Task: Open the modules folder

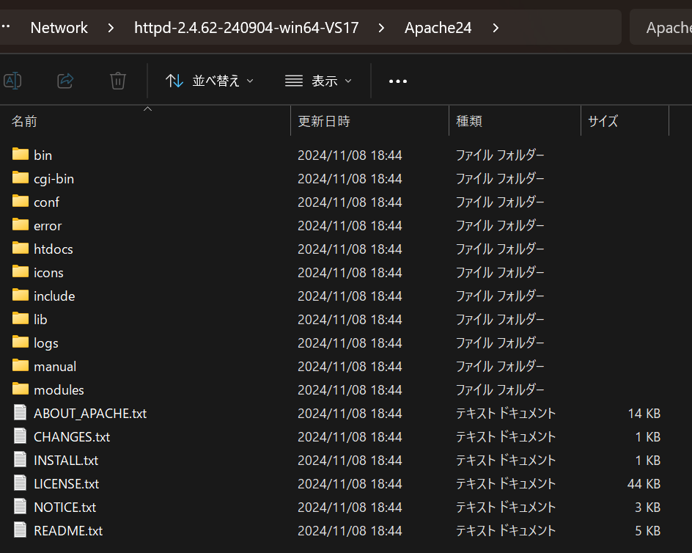Action: click(x=59, y=389)
